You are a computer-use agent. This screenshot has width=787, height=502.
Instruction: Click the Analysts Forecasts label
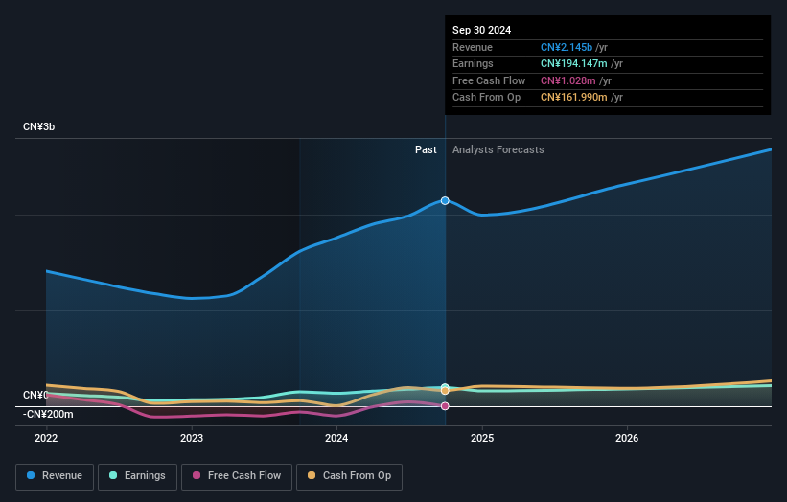tap(498, 149)
